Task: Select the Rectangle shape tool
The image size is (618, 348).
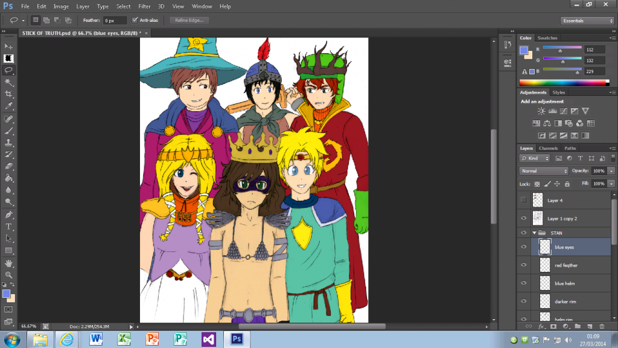Action: 8,250
